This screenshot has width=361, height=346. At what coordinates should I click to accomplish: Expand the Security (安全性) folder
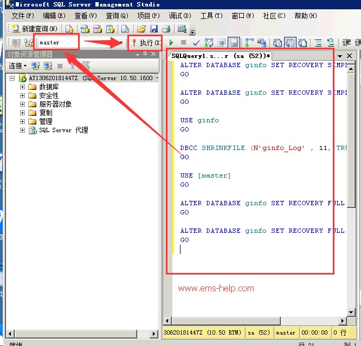pos(22,95)
